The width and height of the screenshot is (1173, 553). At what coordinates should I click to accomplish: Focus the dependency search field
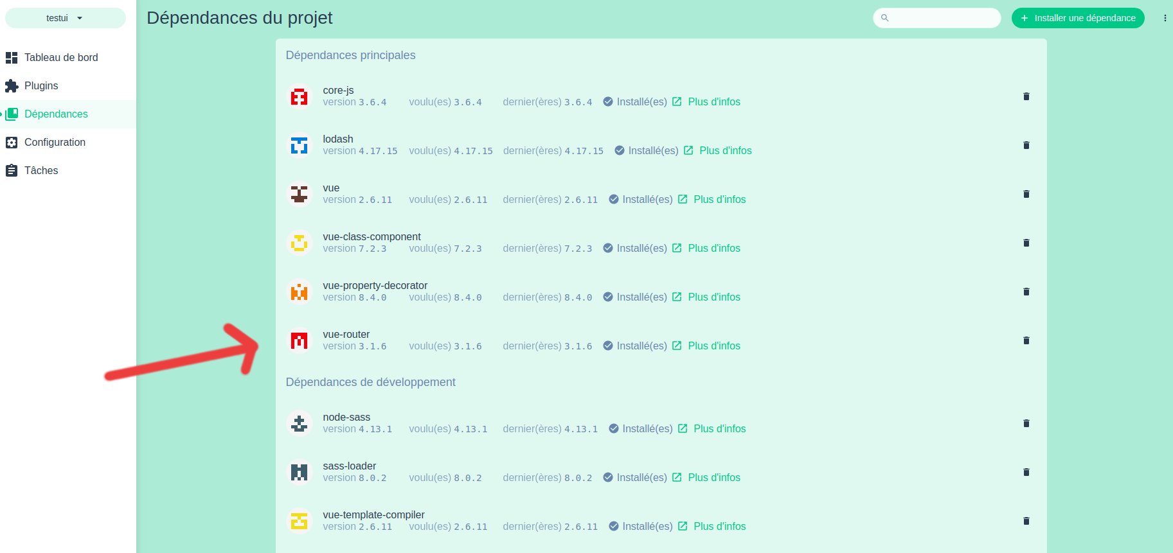(x=942, y=18)
